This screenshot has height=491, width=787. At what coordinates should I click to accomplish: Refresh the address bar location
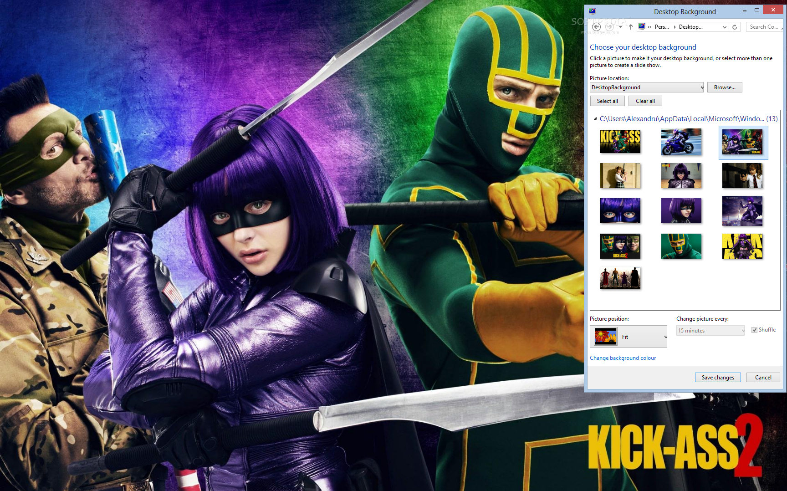(735, 27)
